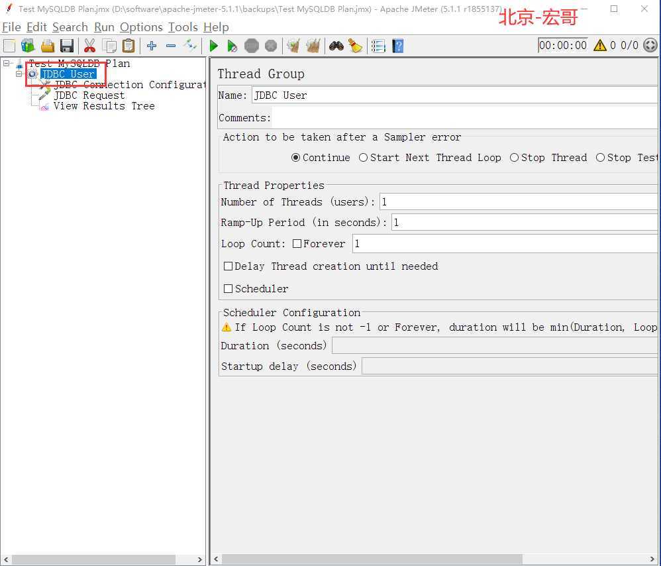Open the File menu

point(11,27)
